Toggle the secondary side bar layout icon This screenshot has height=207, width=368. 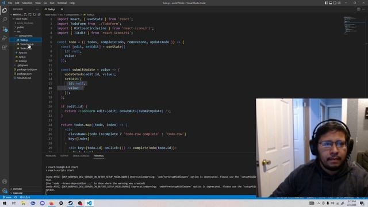[x=335, y=3]
